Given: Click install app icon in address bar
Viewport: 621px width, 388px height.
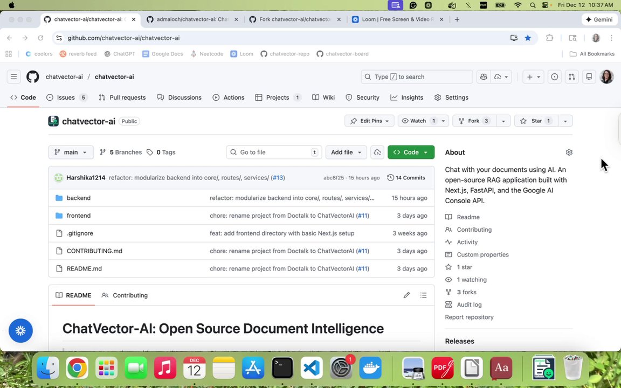Looking at the screenshot, I should [514, 38].
